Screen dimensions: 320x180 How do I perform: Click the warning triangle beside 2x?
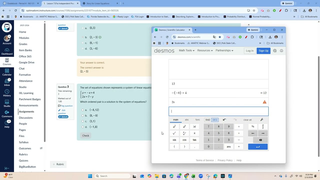coord(264,102)
